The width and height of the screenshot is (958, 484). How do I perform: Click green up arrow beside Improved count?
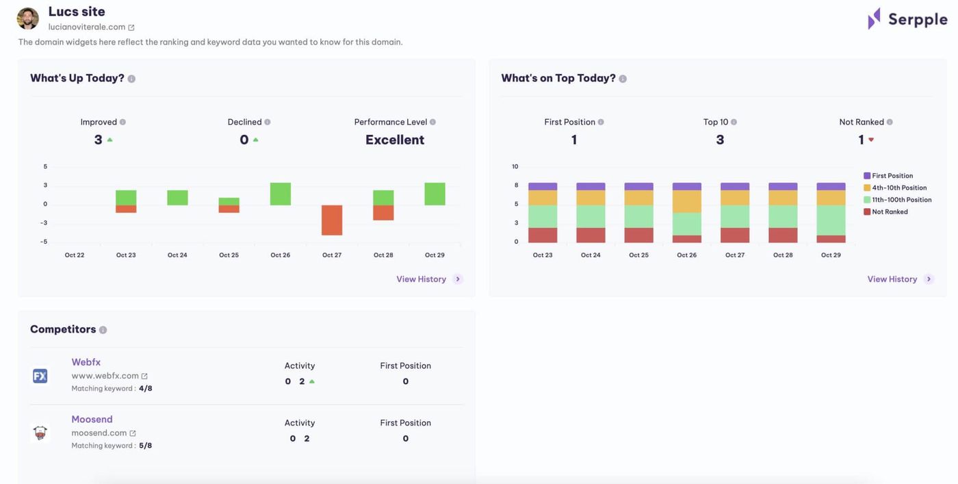[x=109, y=140]
